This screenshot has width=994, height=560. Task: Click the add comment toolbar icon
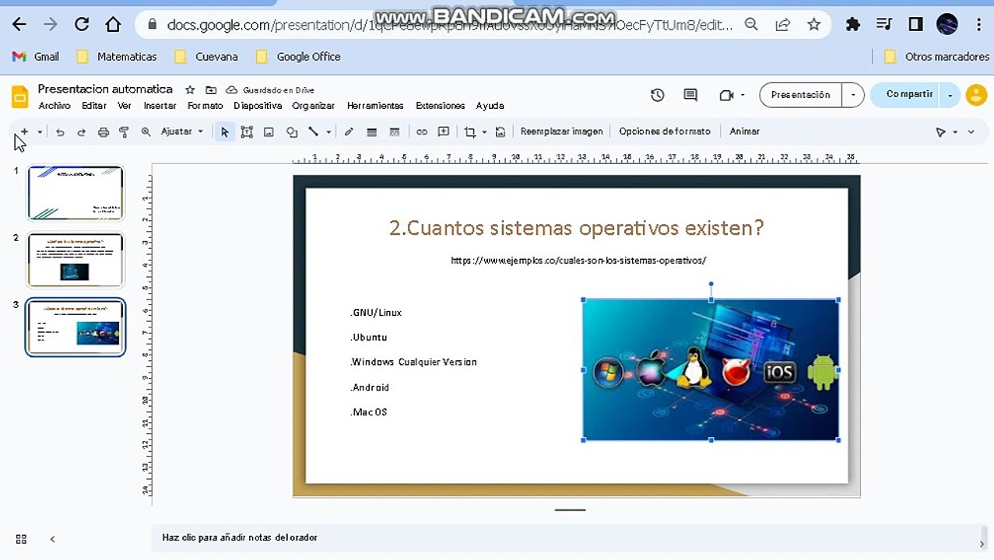(444, 132)
